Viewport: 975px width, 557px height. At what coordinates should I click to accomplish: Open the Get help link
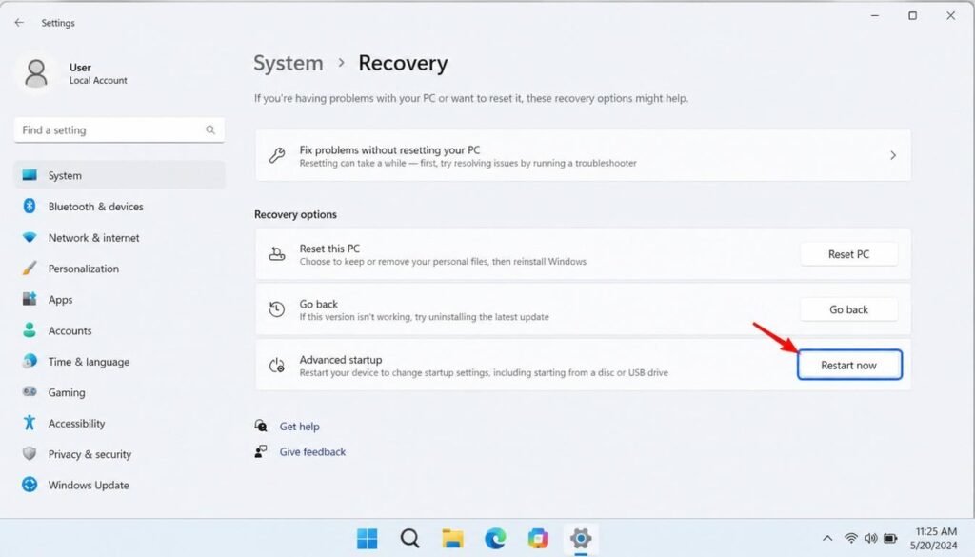tap(299, 427)
